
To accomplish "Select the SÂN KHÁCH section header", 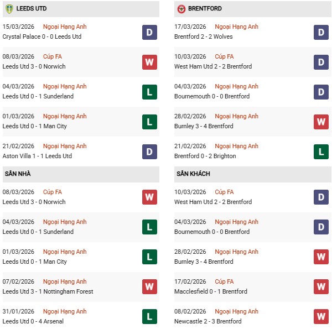I will 194,174.
